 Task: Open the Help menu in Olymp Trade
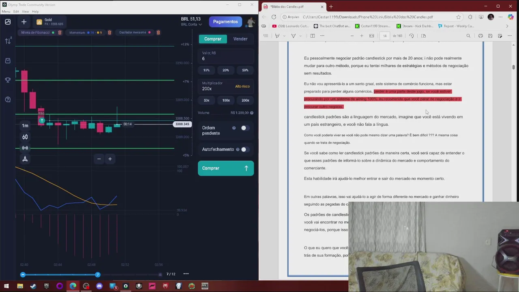point(35,11)
